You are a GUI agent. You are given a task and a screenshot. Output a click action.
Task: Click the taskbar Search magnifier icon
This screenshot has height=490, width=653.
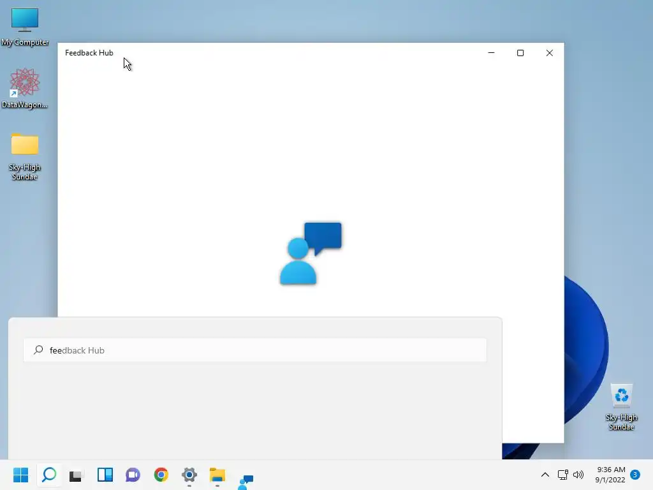click(49, 475)
